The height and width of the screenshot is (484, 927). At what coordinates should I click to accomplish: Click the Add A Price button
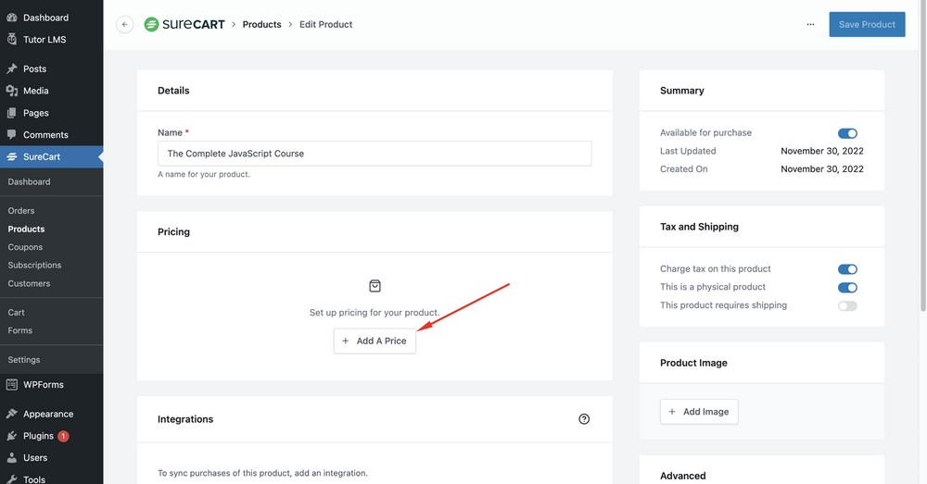(375, 341)
